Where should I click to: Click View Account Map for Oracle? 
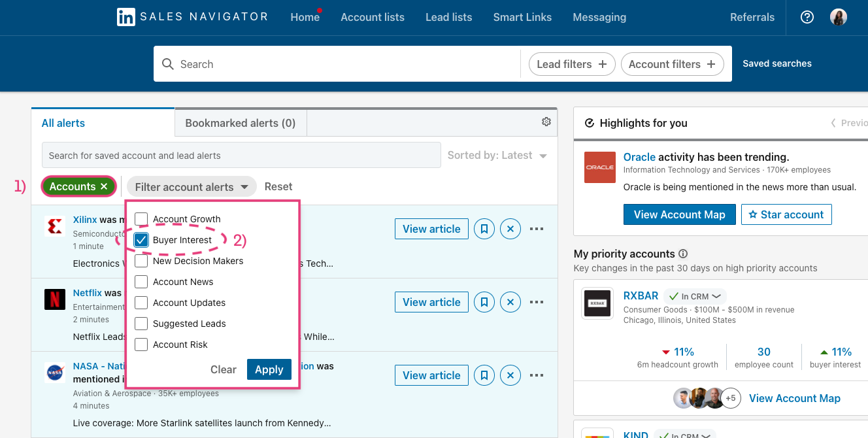click(680, 214)
